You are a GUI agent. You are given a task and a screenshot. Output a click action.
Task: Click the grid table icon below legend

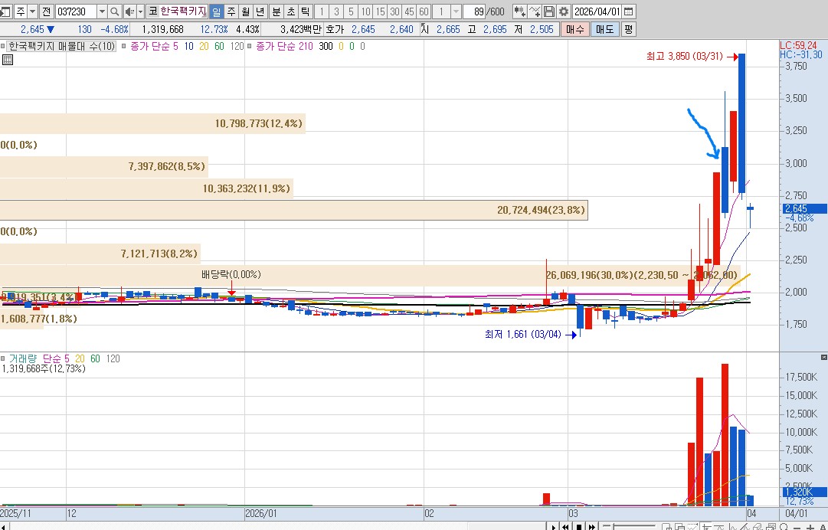[x=8, y=60]
